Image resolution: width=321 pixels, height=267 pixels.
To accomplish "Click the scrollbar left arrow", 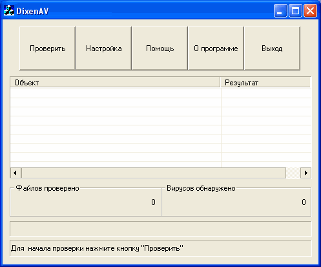I will coord(16,173).
